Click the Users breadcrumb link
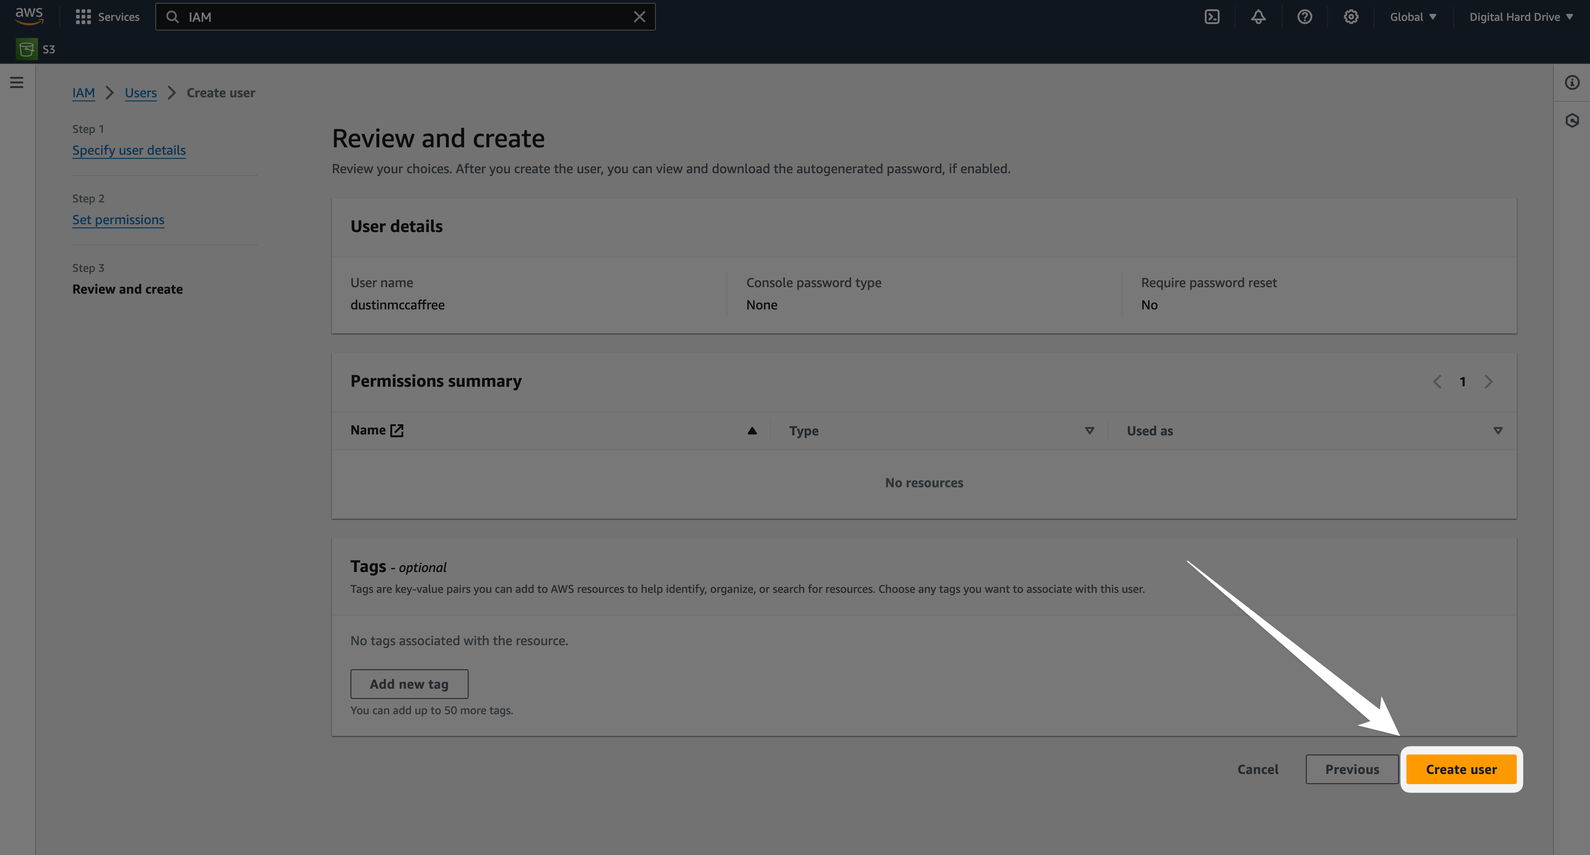This screenshot has height=855, width=1590. 140,93
